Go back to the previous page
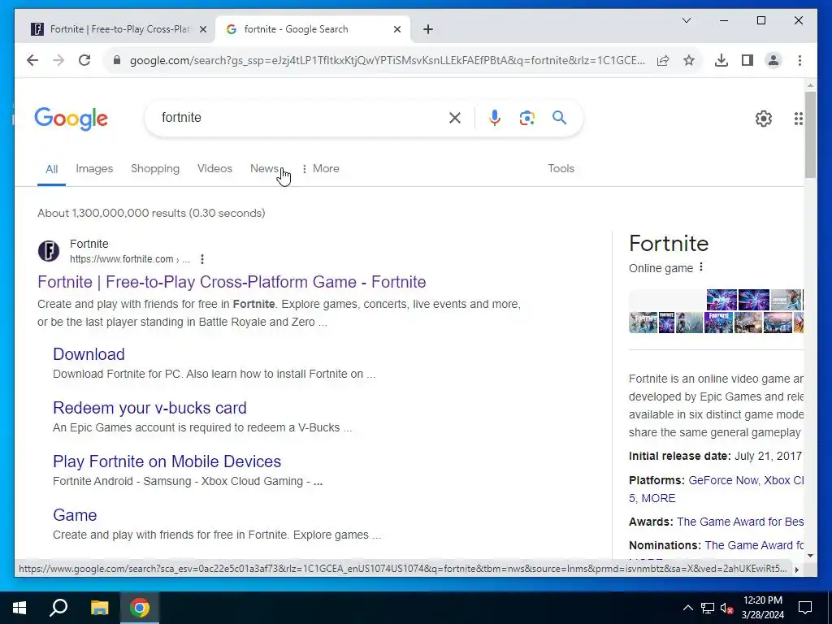 [32, 60]
